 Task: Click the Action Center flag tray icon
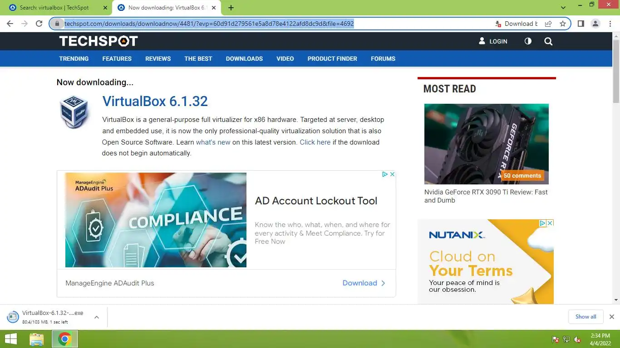pos(555,339)
